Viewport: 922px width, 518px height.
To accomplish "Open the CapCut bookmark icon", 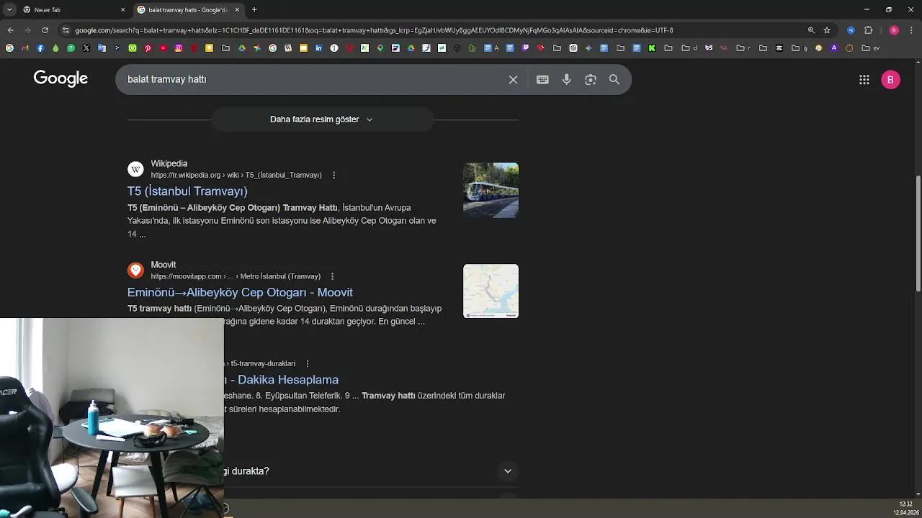I will tap(779, 48).
